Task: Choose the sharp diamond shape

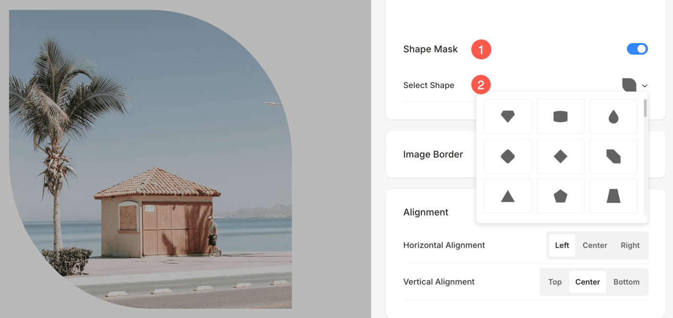Action: tap(561, 156)
